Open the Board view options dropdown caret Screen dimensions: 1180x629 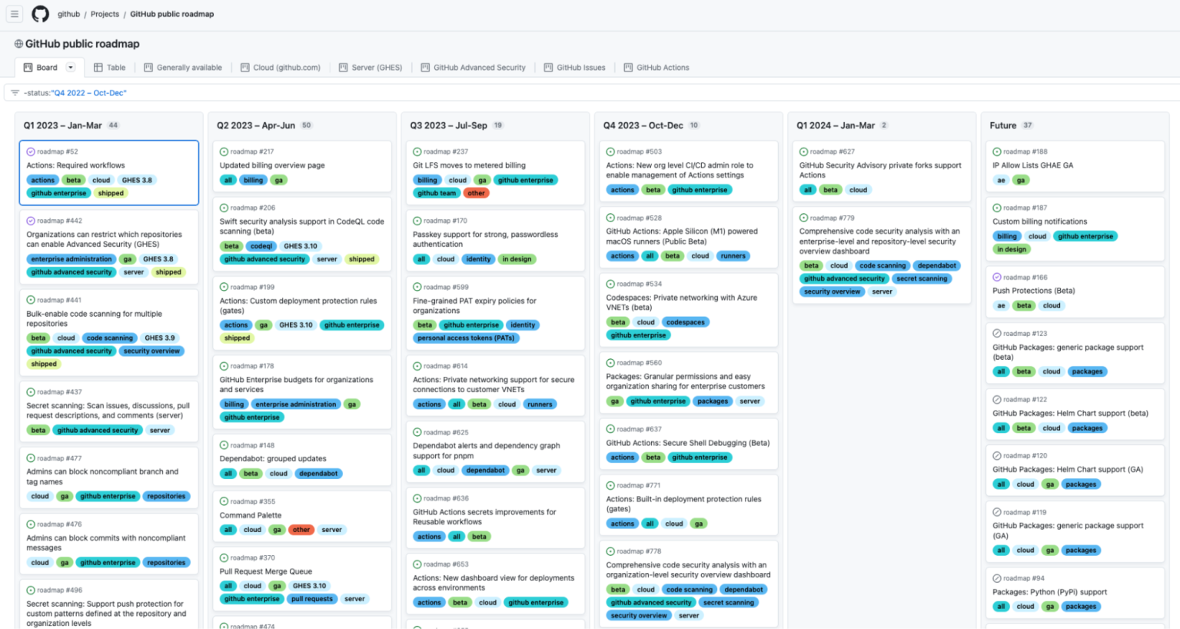point(72,67)
